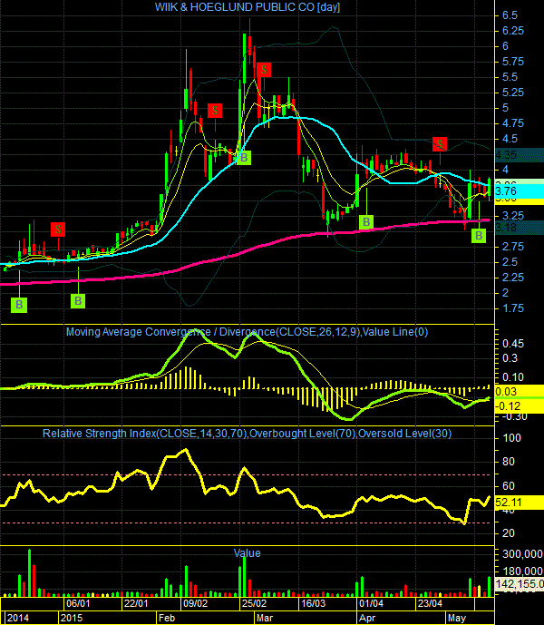The image size is (544, 625).
Task: Select the 23/04 date label
Action: (430, 603)
